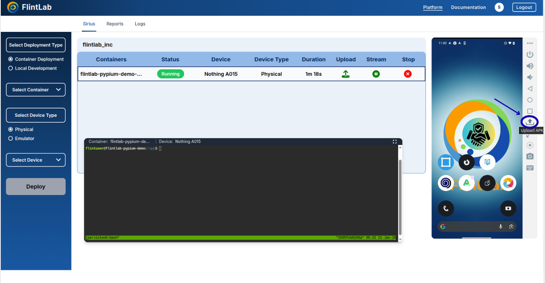Viewport: 545px width, 283px height.
Task: Open the dark spiral app icon on device
Action: (446, 183)
